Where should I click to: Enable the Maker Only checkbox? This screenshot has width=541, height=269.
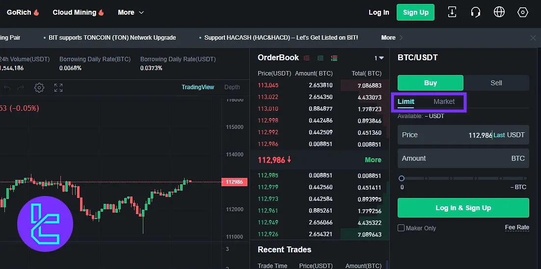click(x=401, y=228)
